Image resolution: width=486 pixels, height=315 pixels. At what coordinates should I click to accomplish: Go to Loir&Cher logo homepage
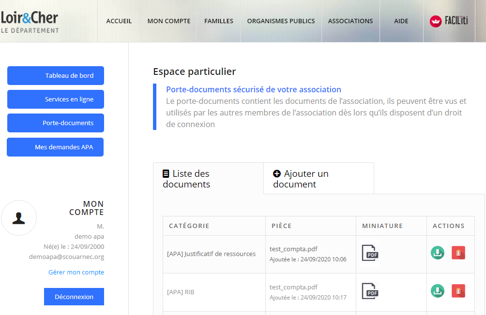(30, 22)
